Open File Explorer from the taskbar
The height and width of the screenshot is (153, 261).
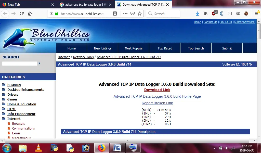[23, 148]
